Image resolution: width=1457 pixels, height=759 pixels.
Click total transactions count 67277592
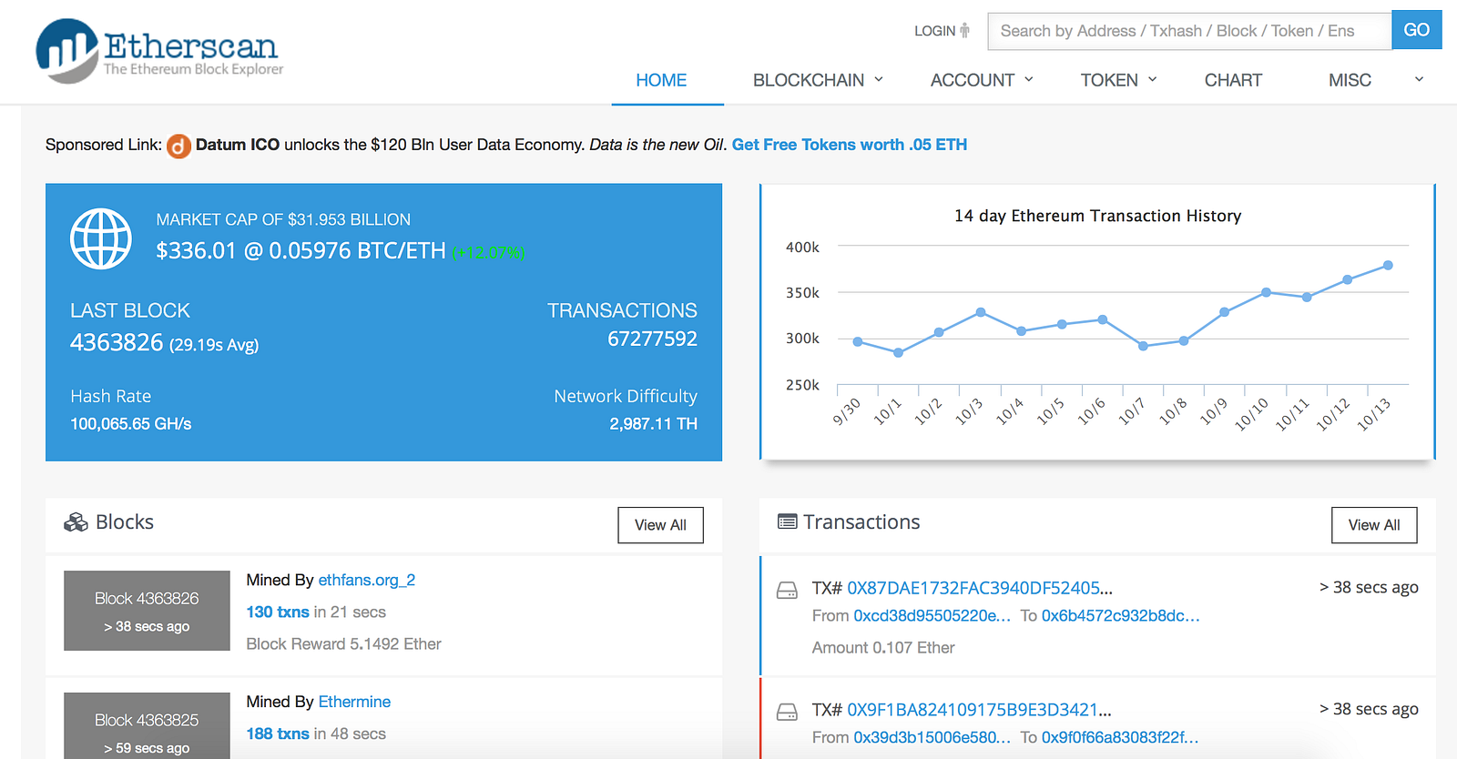[x=653, y=339]
